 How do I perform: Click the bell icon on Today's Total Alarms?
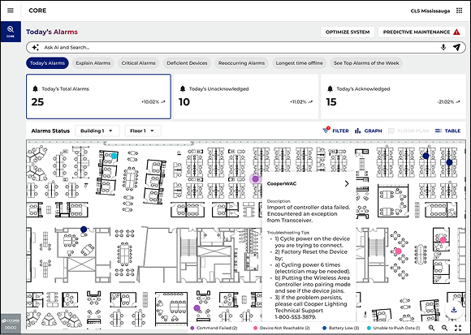35,88
